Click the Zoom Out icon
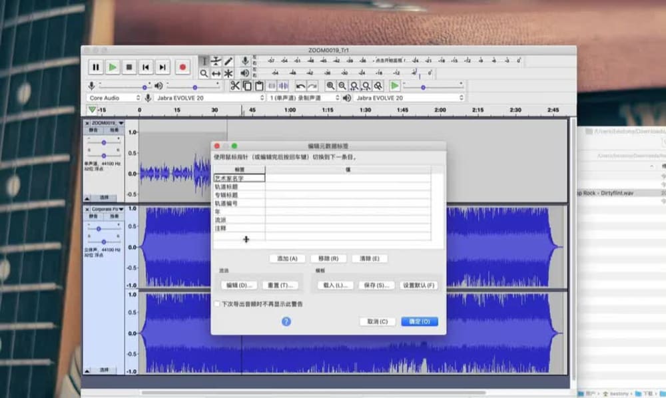Image resolution: width=666 pixels, height=398 pixels. pos(342,86)
